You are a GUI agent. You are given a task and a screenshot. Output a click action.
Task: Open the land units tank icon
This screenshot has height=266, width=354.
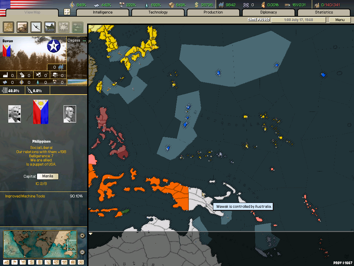pyautogui.click(x=22, y=27)
